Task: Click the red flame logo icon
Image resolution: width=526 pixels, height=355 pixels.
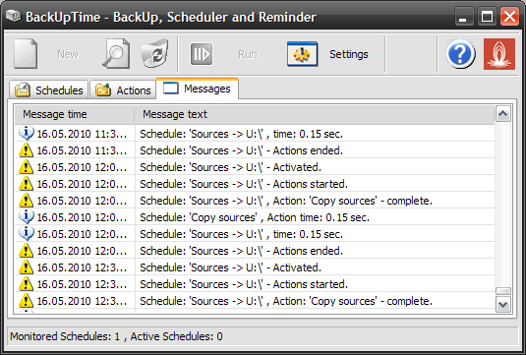Action: coord(499,54)
